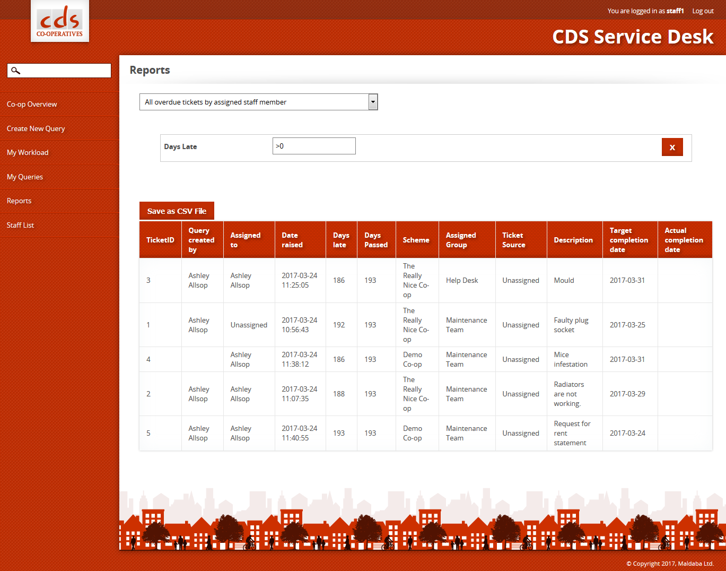Image resolution: width=726 pixels, height=571 pixels.
Task: Click Save as CSV File button
Action: coord(177,211)
